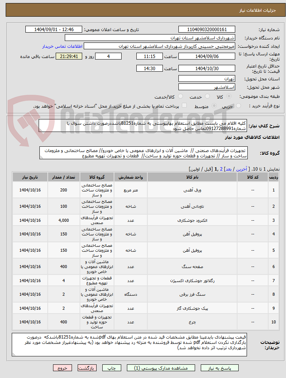Click the goods group text area
This screenshot has height=378, width=286.
[x=143, y=153]
